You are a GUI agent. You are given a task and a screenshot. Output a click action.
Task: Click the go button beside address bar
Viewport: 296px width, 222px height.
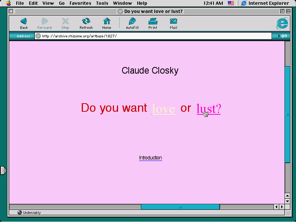282,36
